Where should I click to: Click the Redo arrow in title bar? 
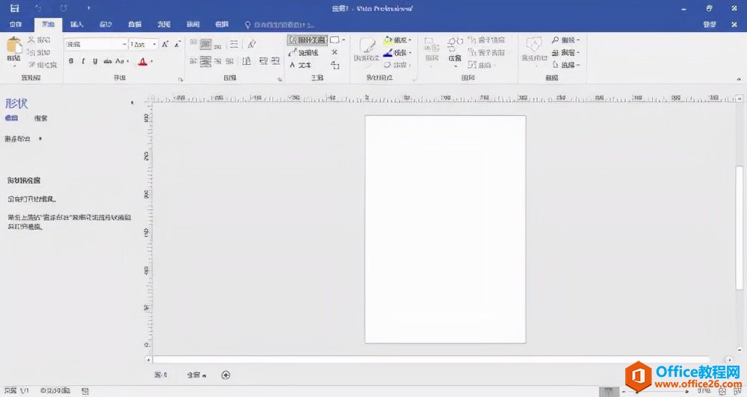[63, 8]
